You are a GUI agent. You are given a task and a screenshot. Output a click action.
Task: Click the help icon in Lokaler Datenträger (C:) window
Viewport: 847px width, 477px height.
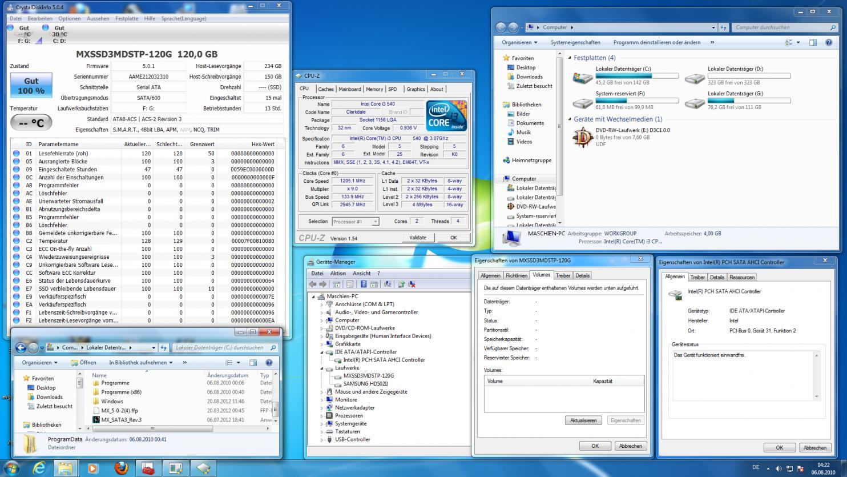(269, 363)
